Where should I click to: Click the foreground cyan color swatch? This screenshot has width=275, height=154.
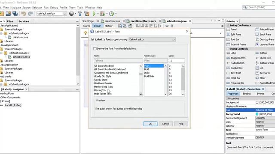(257, 114)
